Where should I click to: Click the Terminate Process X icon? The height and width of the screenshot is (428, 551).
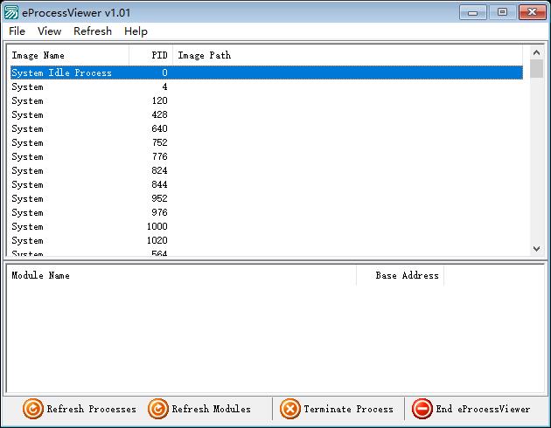[289, 409]
